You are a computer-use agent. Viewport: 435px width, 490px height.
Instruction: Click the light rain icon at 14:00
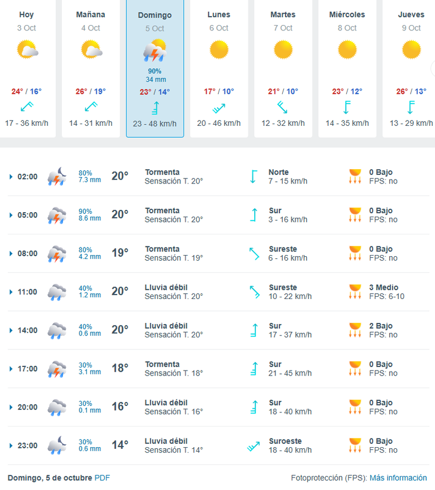pos(57,330)
